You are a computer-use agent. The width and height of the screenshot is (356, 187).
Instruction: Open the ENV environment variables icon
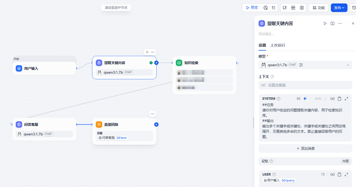coord(293,8)
